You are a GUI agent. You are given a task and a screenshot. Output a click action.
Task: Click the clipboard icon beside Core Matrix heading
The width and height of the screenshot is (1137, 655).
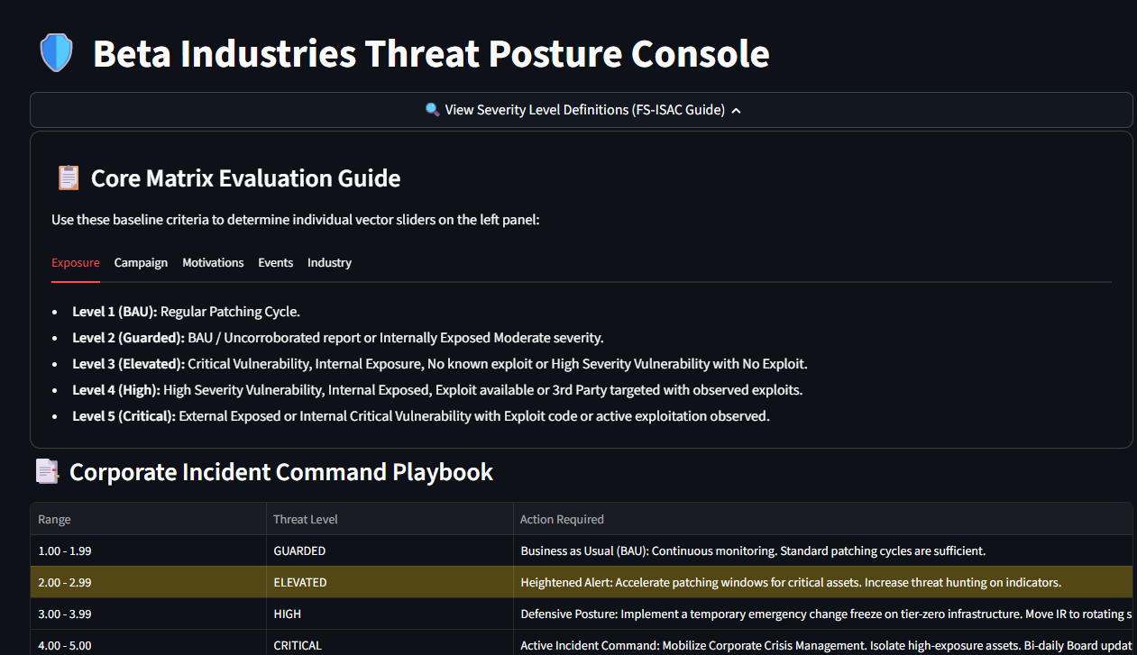[69, 177]
